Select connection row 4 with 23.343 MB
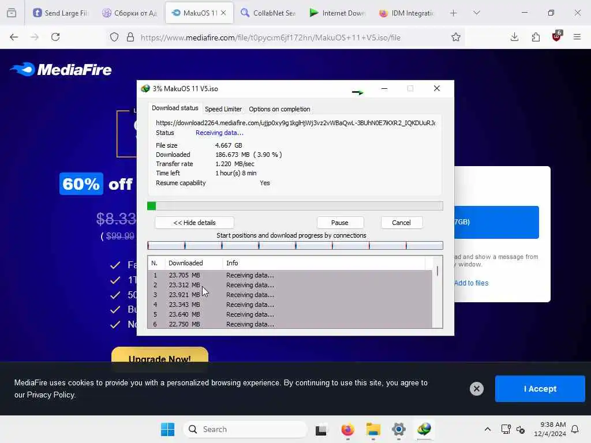This screenshot has width=591, height=443. pos(290,305)
